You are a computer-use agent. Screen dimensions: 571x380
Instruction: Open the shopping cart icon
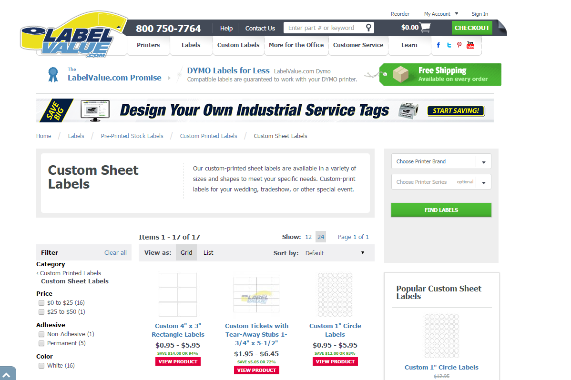(425, 27)
